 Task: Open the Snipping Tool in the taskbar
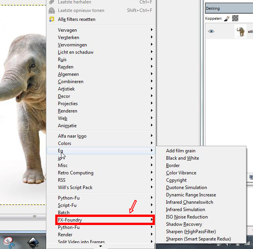coord(8,242)
